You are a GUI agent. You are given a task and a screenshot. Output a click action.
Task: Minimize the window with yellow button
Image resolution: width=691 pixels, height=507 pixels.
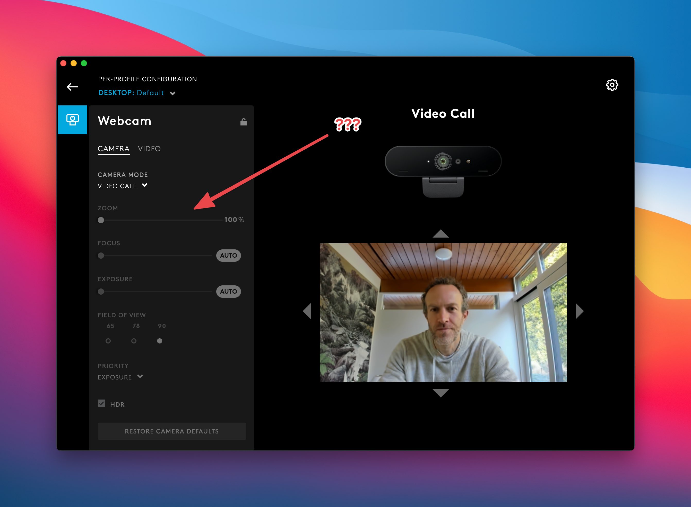[x=74, y=63]
